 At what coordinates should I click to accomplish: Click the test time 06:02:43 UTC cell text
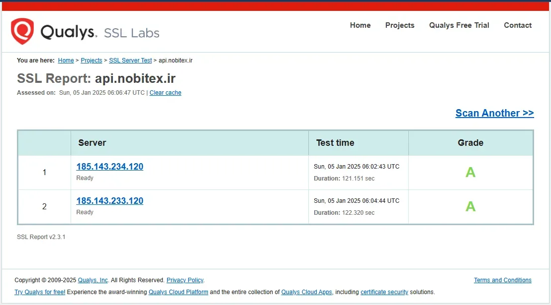point(357,167)
